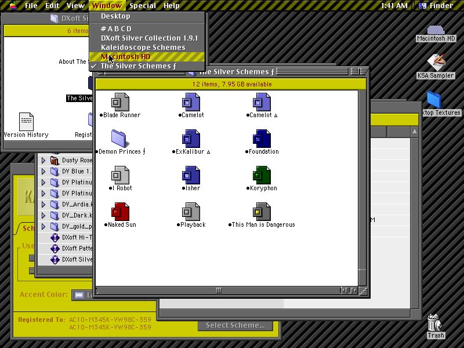Choose Desktop in the Window menu
The height and width of the screenshot is (348, 464).
click(147, 16)
